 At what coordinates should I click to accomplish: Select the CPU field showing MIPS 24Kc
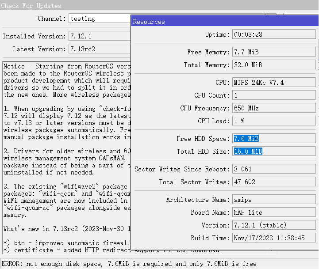[274, 83]
